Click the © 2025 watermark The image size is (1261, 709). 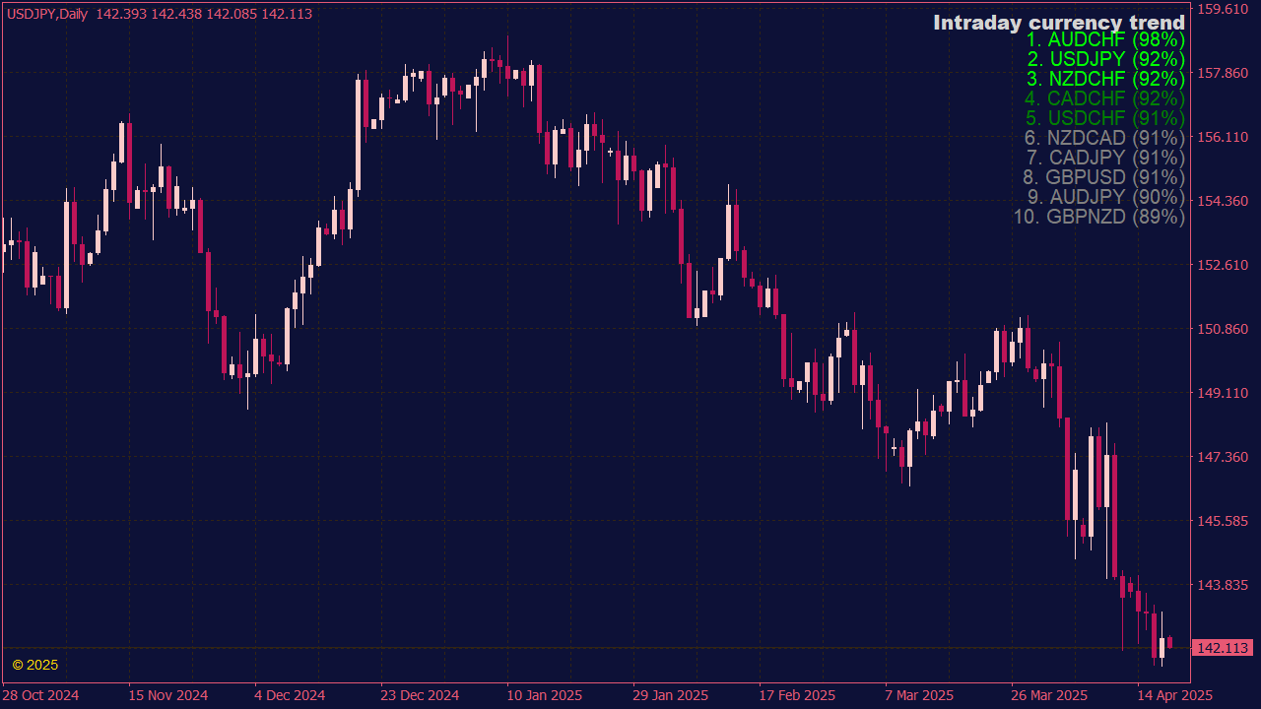point(33,665)
